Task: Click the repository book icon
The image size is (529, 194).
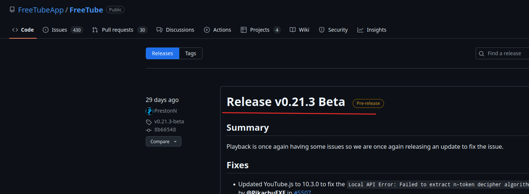Action: pos(12,10)
